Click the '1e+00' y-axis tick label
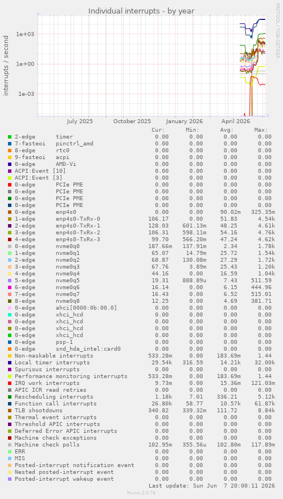 point(26,64)
